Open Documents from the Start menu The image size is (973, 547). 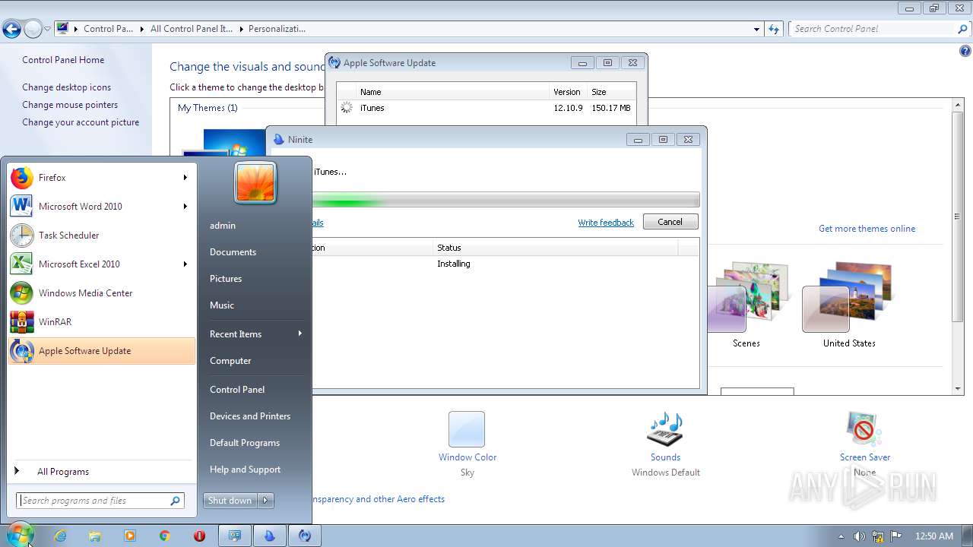(x=233, y=252)
